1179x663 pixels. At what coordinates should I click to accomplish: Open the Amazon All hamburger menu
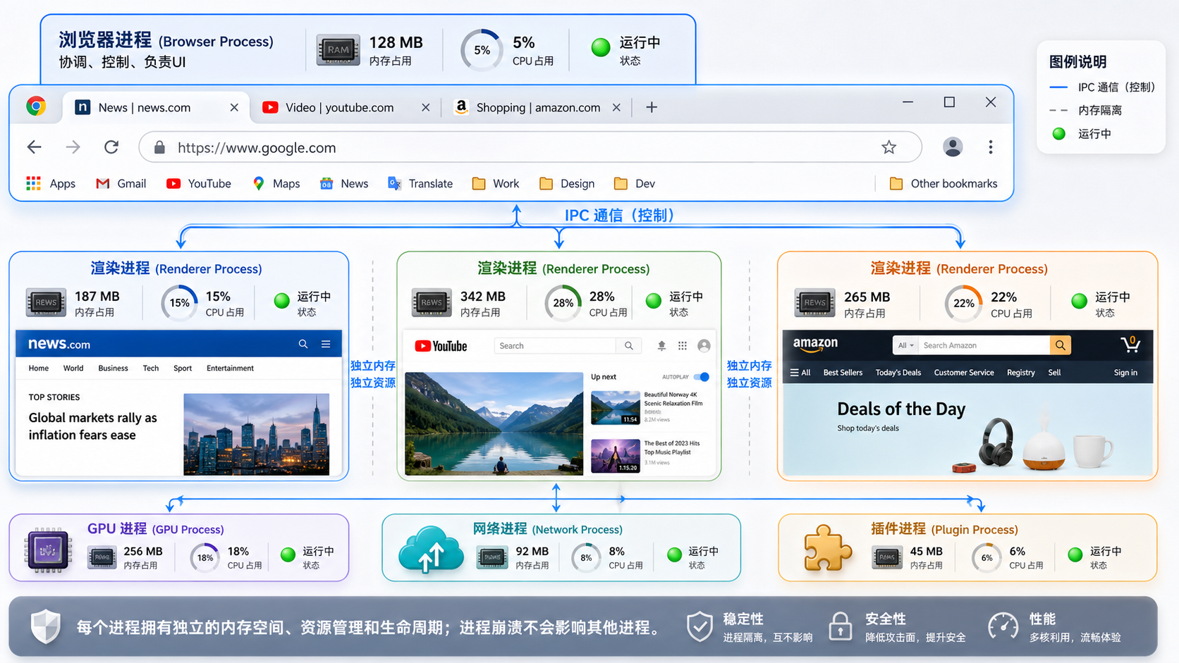tap(800, 373)
